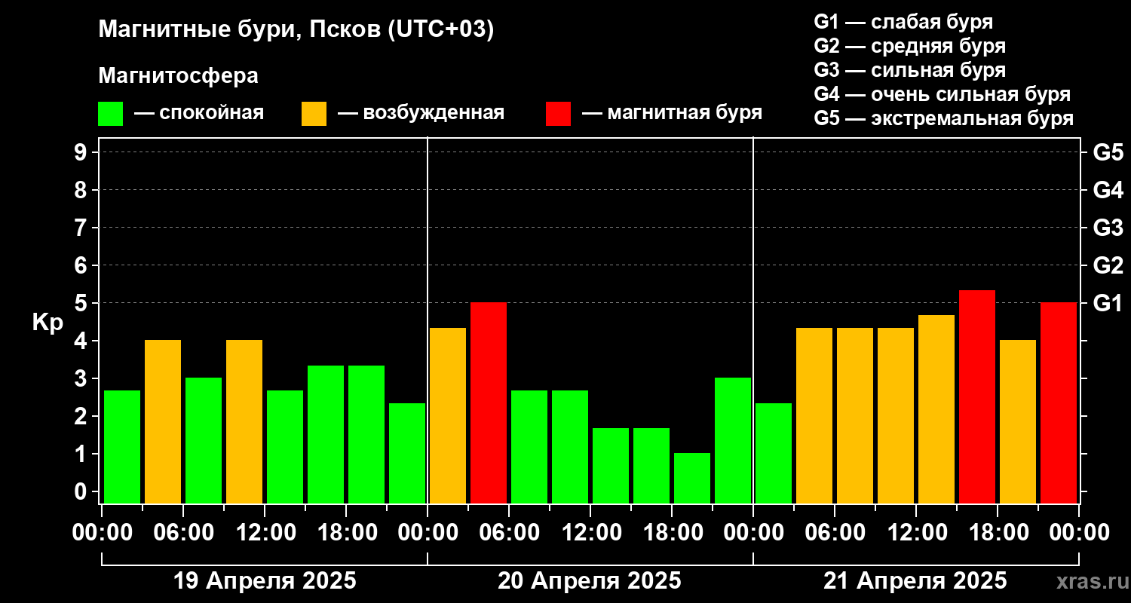Click the '9' value on the Kp axis

(82, 153)
